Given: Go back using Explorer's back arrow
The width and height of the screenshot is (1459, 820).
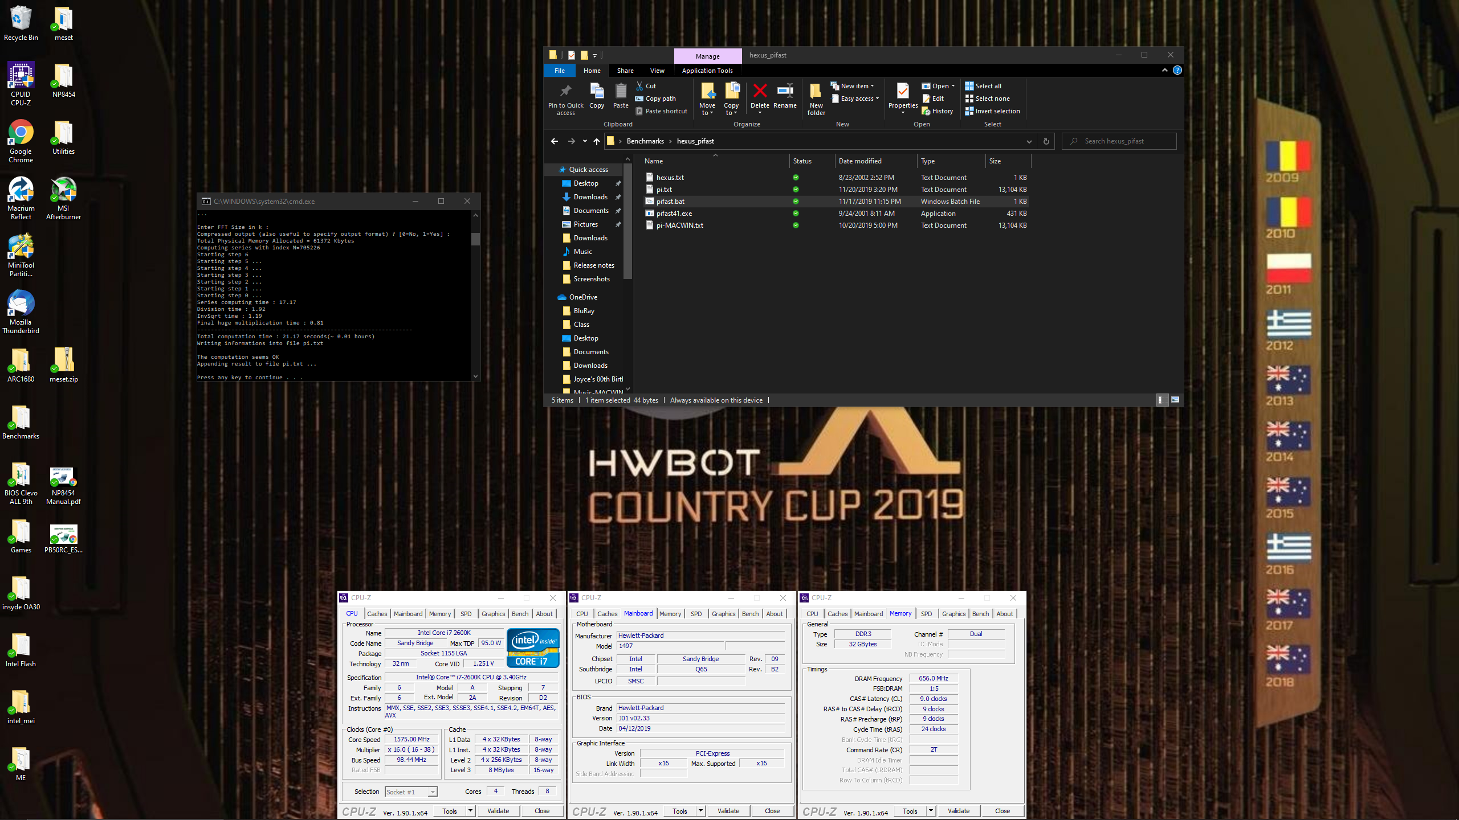Looking at the screenshot, I should [x=555, y=141].
